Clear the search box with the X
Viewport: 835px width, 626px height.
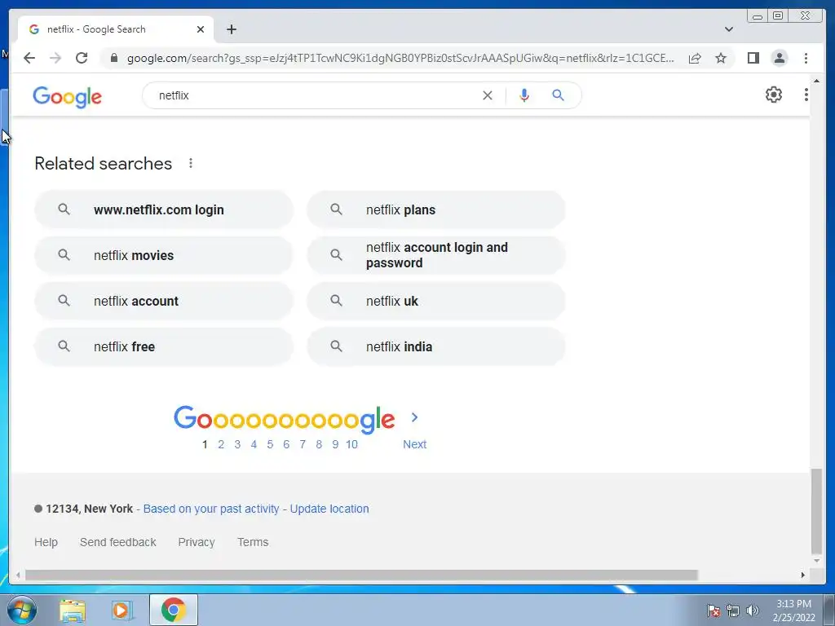488,95
